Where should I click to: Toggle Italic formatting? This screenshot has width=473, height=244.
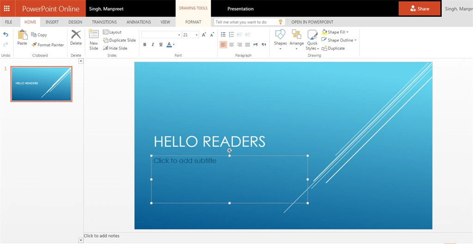(x=152, y=45)
